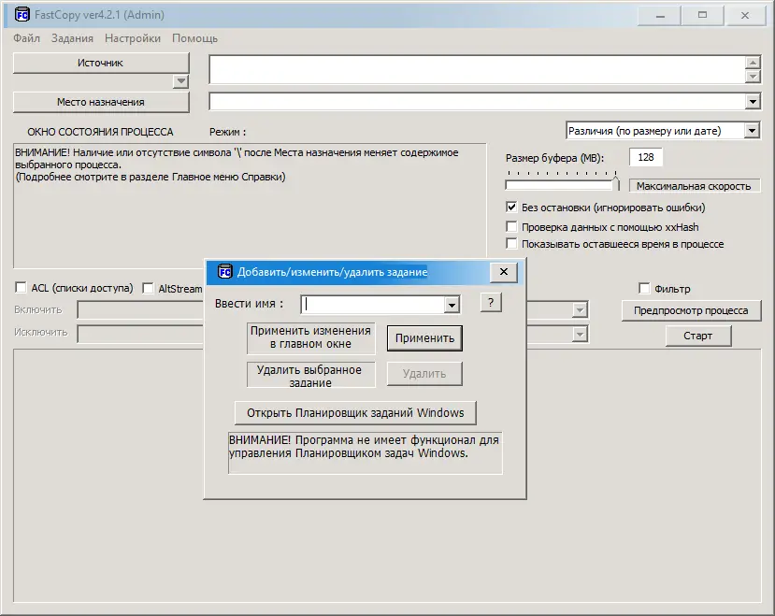Screen dimensions: 775x616
Task: Enable the Фильтр checkbox
Action: 644,288
